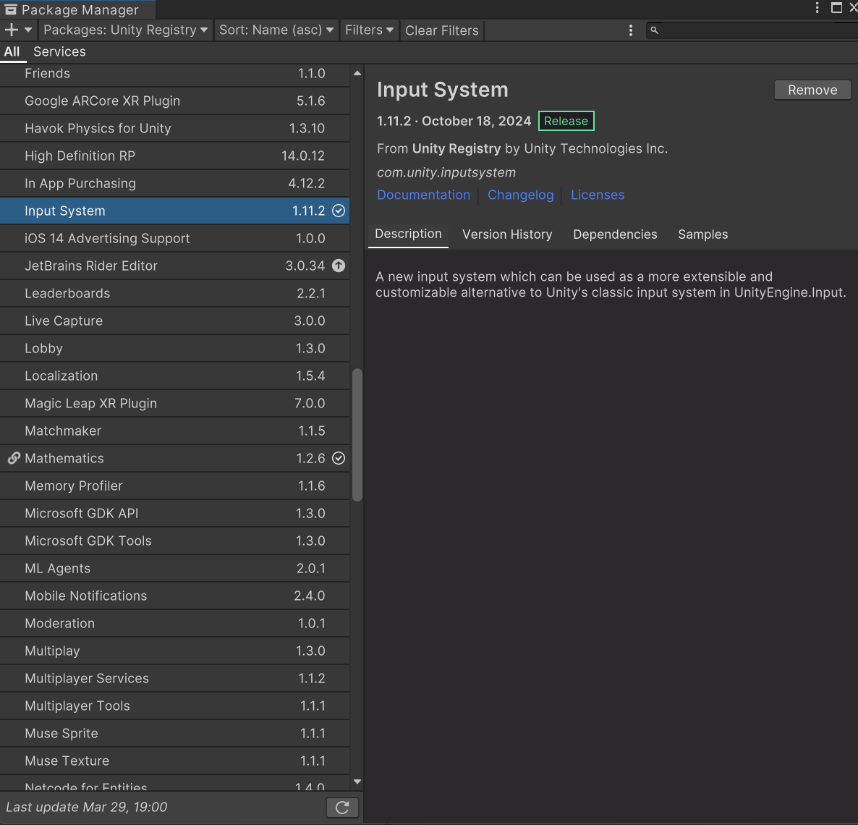The height and width of the screenshot is (825, 858).
Task: Select the JetBrains Rider Editor package
Action: [174, 266]
